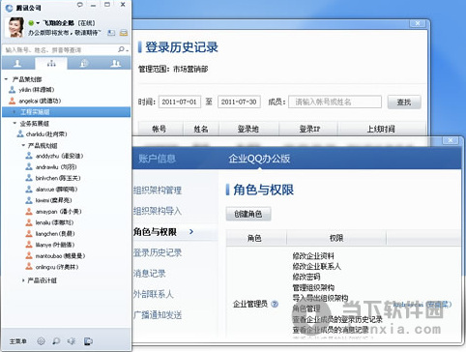Open the chat bubble icon in title bar
Viewport: 466px width, 352px height.
coord(80,5)
